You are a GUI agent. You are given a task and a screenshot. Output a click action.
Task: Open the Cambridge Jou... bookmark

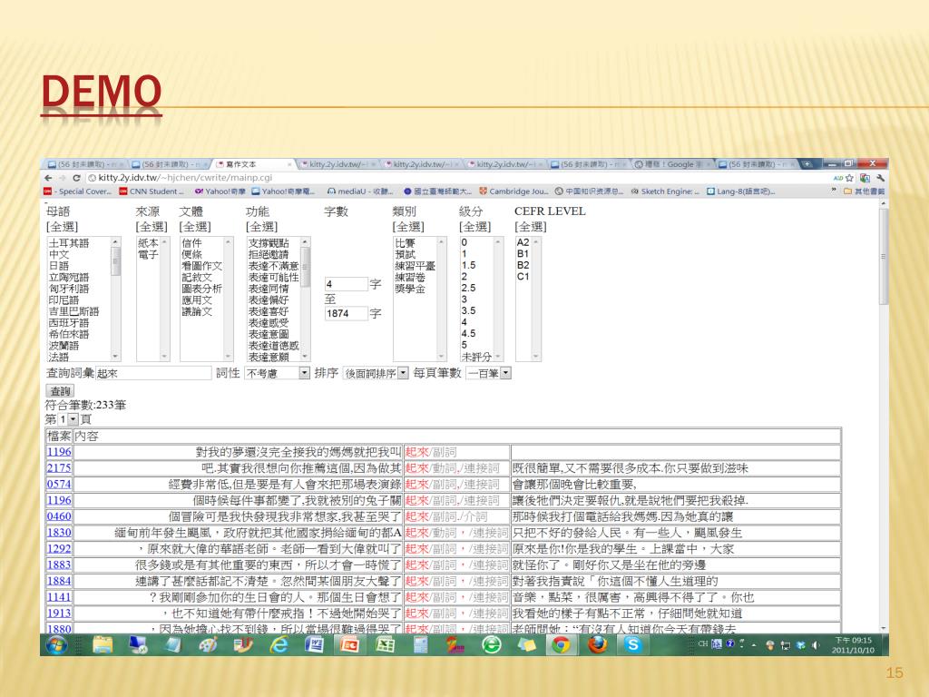coord(513,191)
